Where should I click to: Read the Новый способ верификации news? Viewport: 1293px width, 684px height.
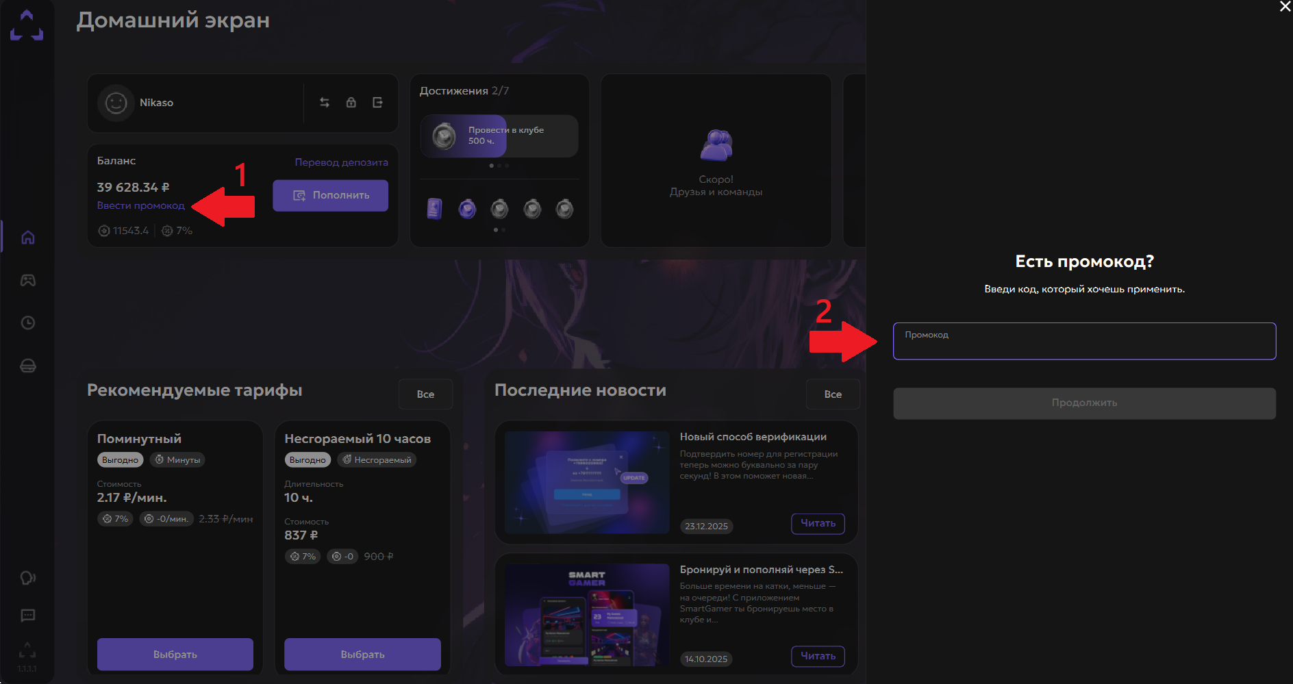[818, 523]
